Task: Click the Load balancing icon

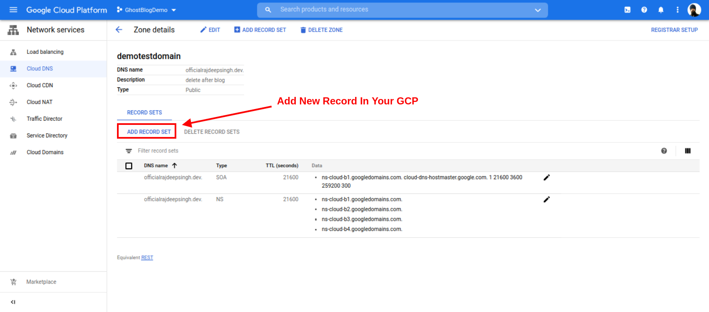Action: click(13, 52)
